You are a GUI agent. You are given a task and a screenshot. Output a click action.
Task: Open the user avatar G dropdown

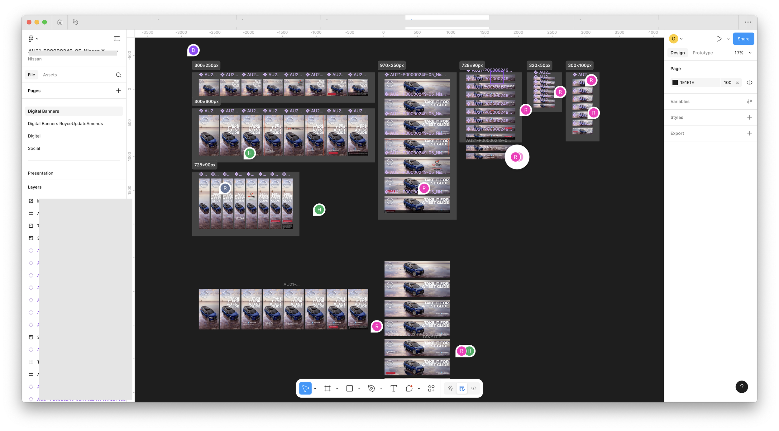(676, 39)
